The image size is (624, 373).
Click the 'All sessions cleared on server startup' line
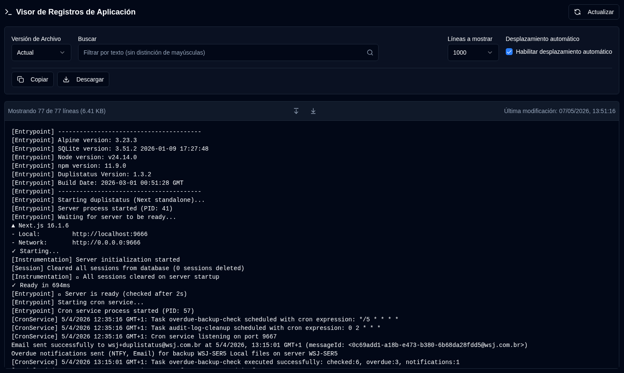point(115,277)
